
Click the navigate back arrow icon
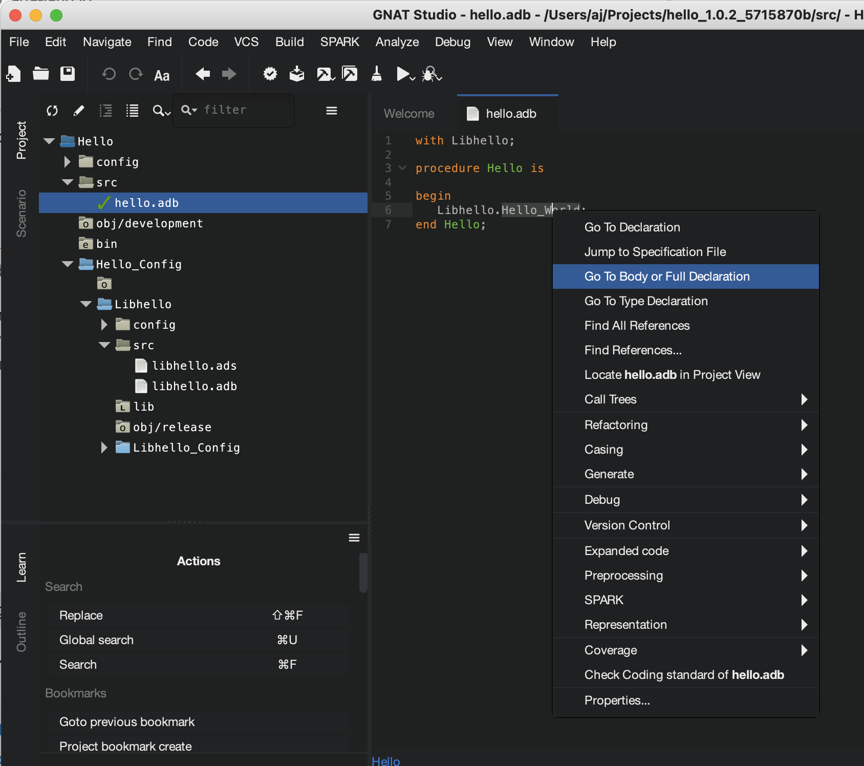tap(203, 74)
